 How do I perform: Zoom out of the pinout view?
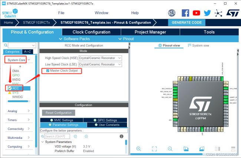click(170, 149)
